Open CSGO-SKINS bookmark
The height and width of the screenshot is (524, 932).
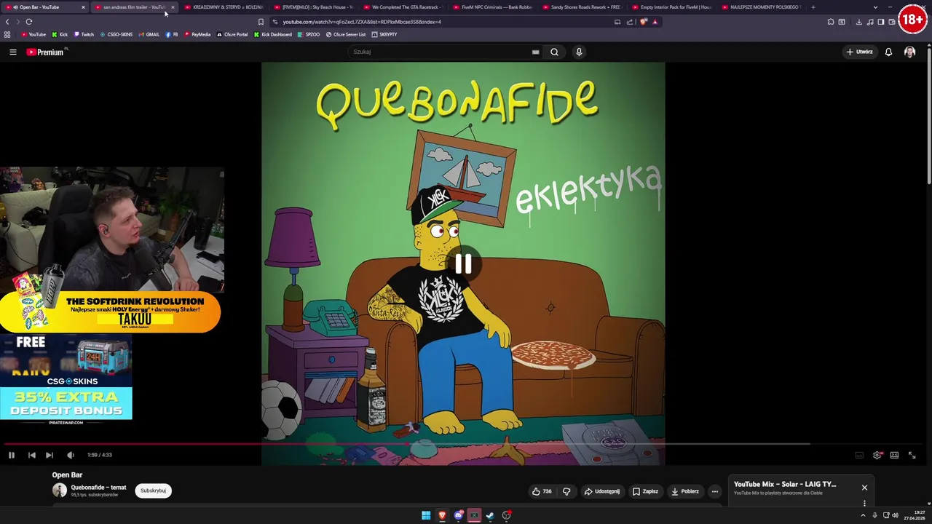(116, 34)
